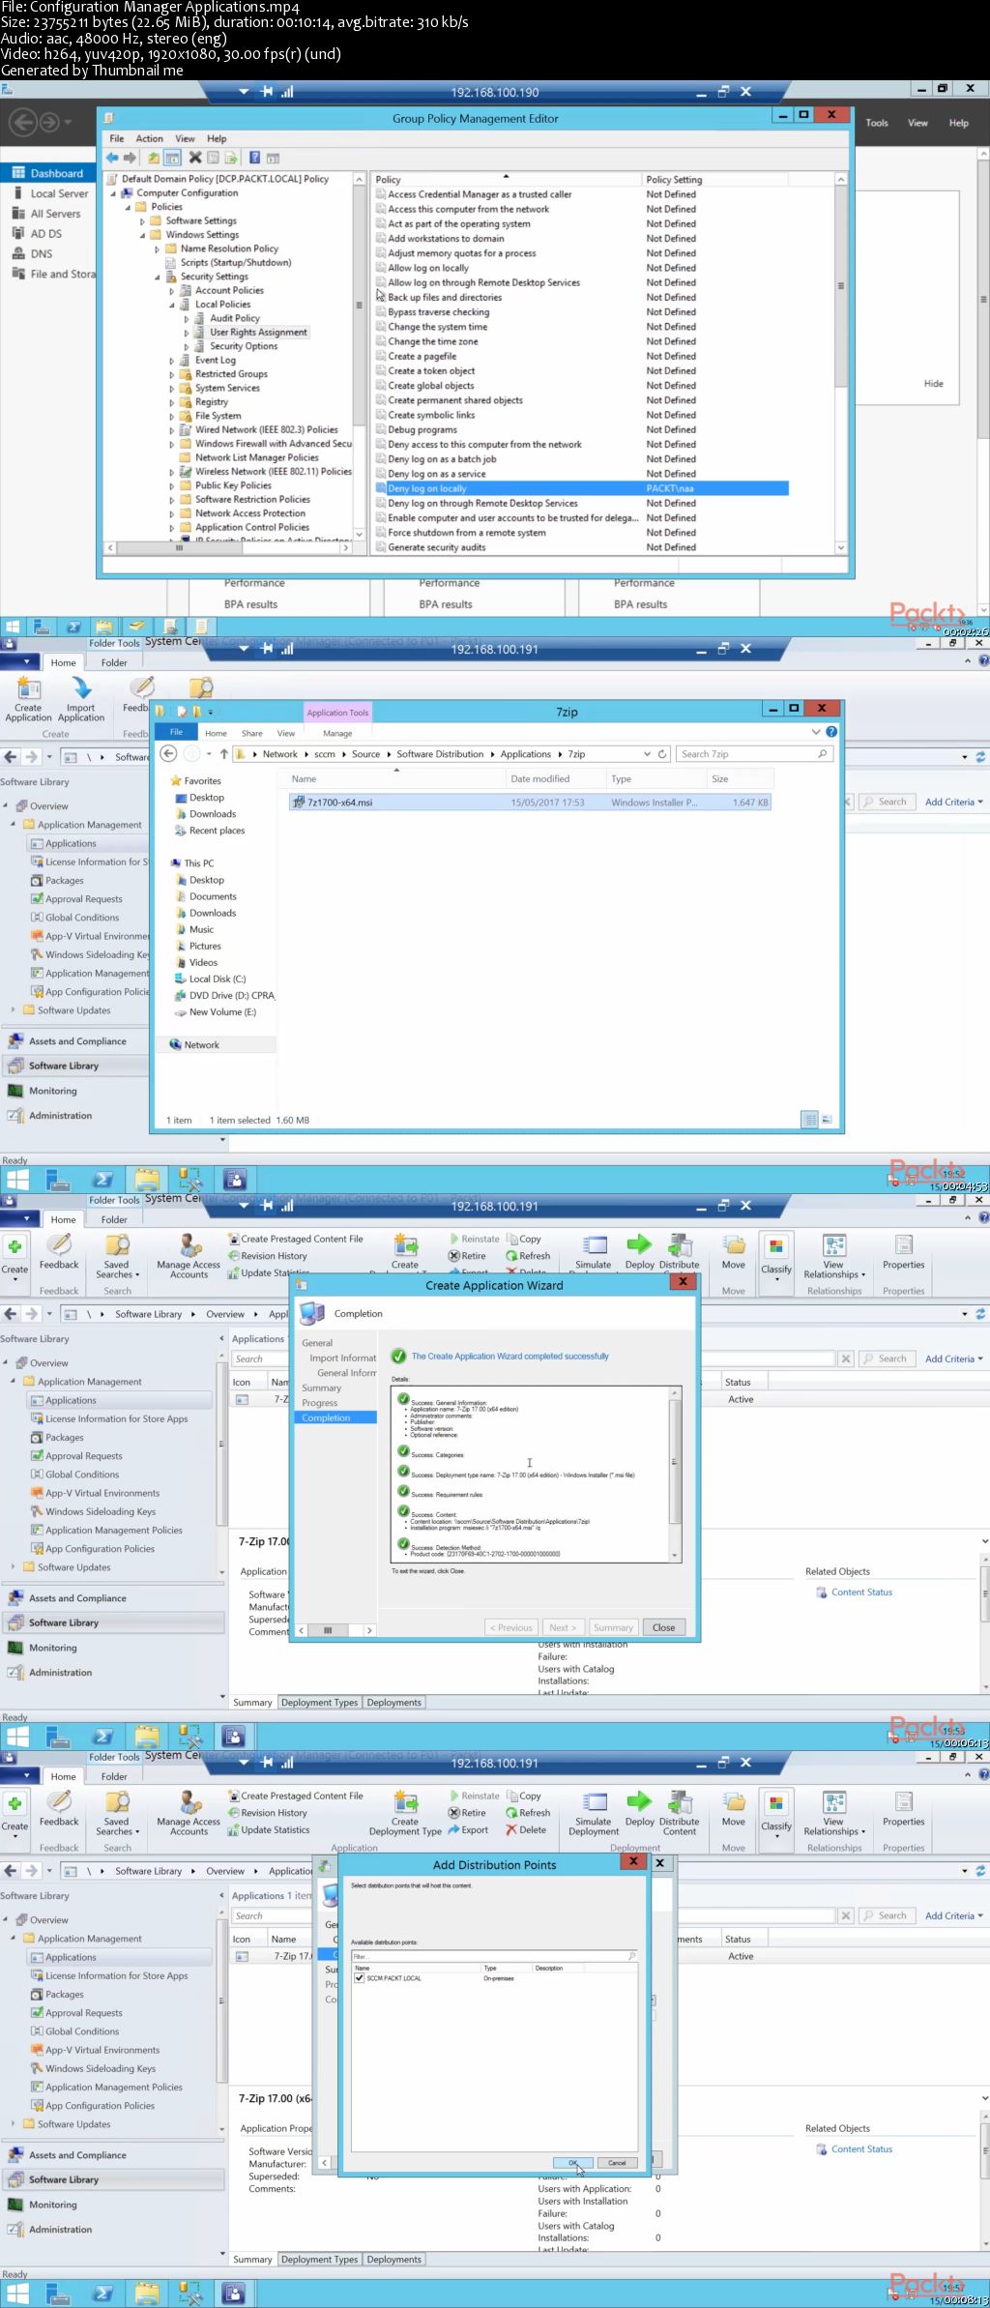Pin the 192.168.100.190 remote connection bar

[x=267, y=92]
